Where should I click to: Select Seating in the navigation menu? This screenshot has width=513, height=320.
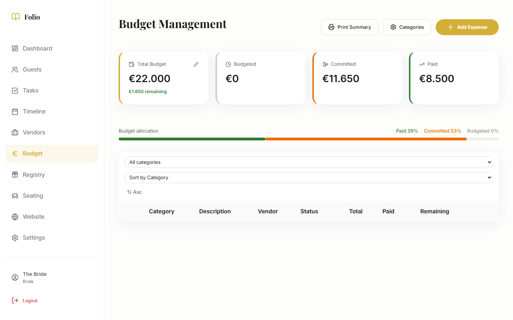33,196
